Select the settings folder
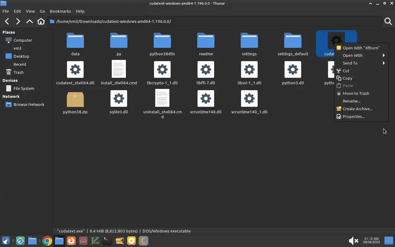Image resolution: width=395 pixels, height=247 pixels. point(249,44)
